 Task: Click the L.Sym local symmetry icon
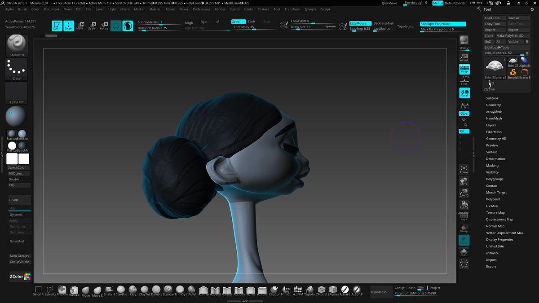pyautogui.click(x=464, y=105)
